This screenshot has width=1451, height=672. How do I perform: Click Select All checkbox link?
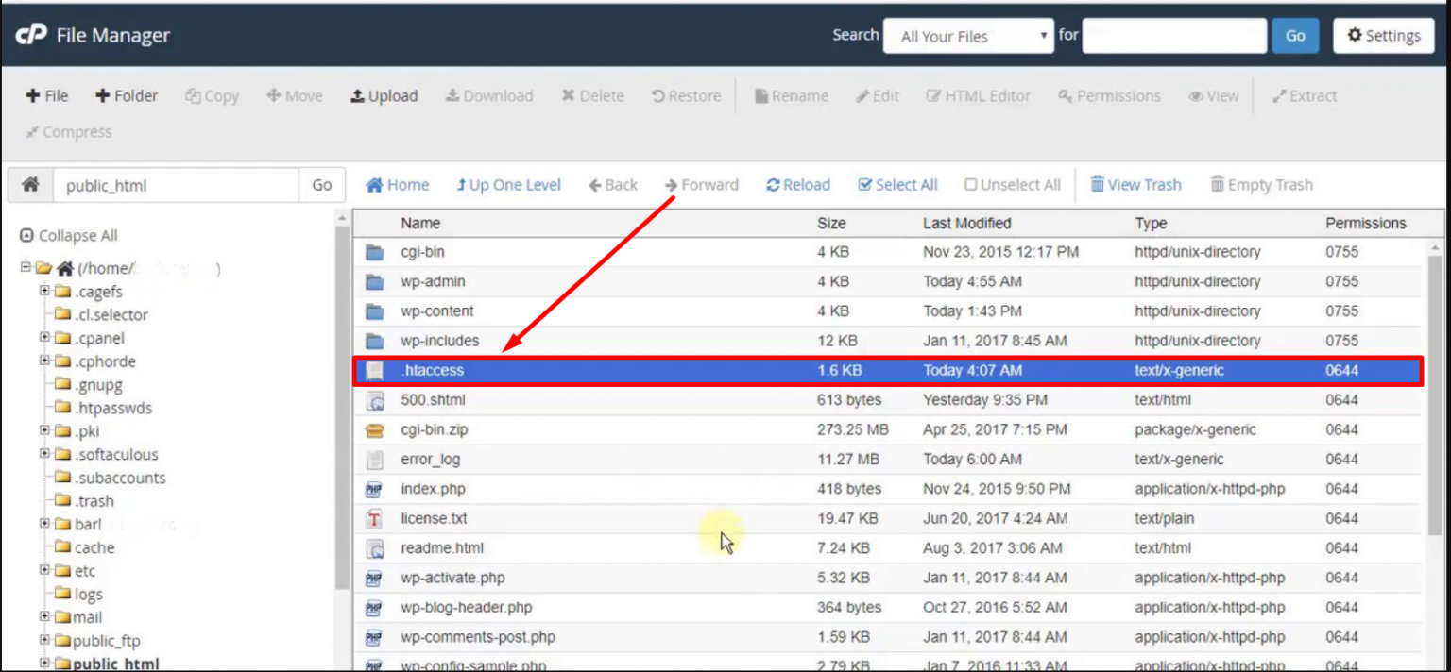click(x=897, y=185)
